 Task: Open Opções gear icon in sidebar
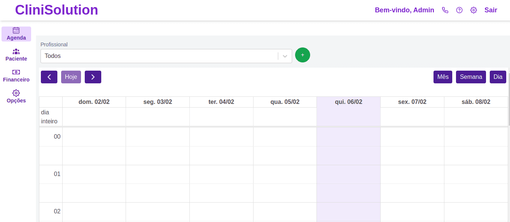[x=16, y=93]
